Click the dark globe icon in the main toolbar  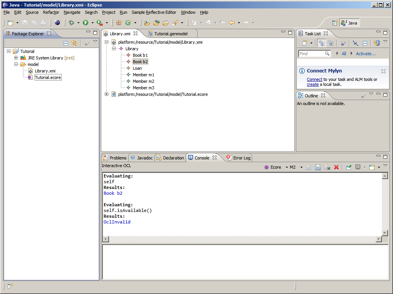pos(57,23)
